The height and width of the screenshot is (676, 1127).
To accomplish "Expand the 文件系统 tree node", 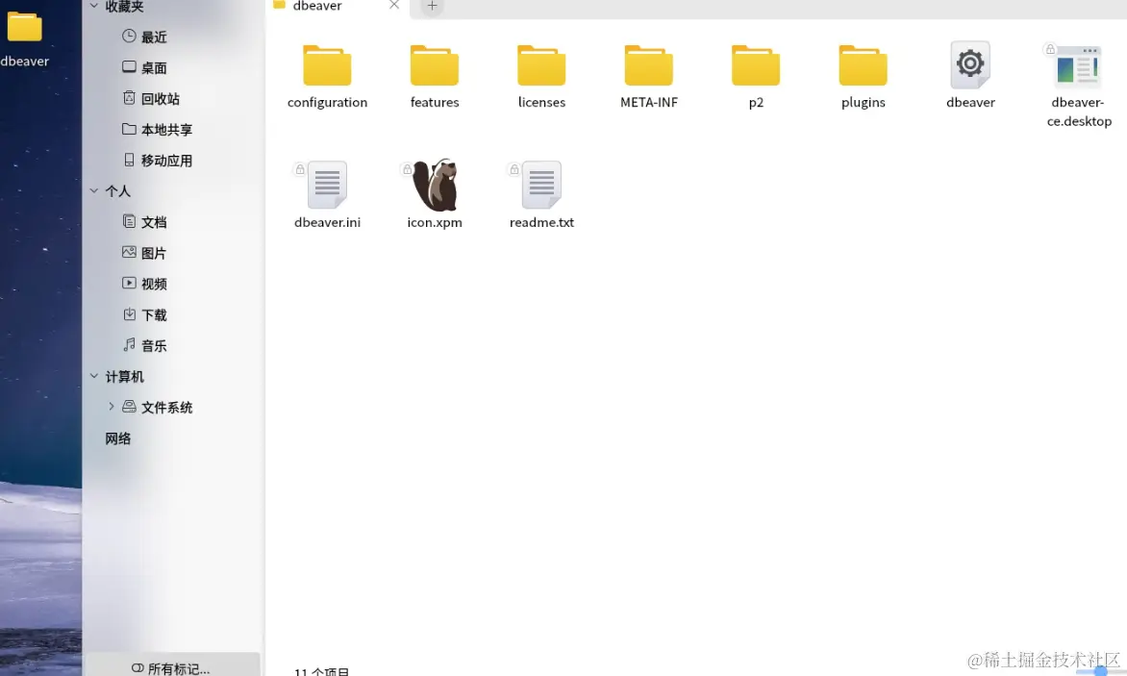I will [x=112, y=407].
